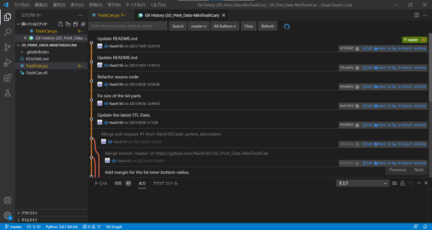This screenshot has width=432, height=230.
Task: Open the editor more actions ellipsis
Action: (425, 15)
